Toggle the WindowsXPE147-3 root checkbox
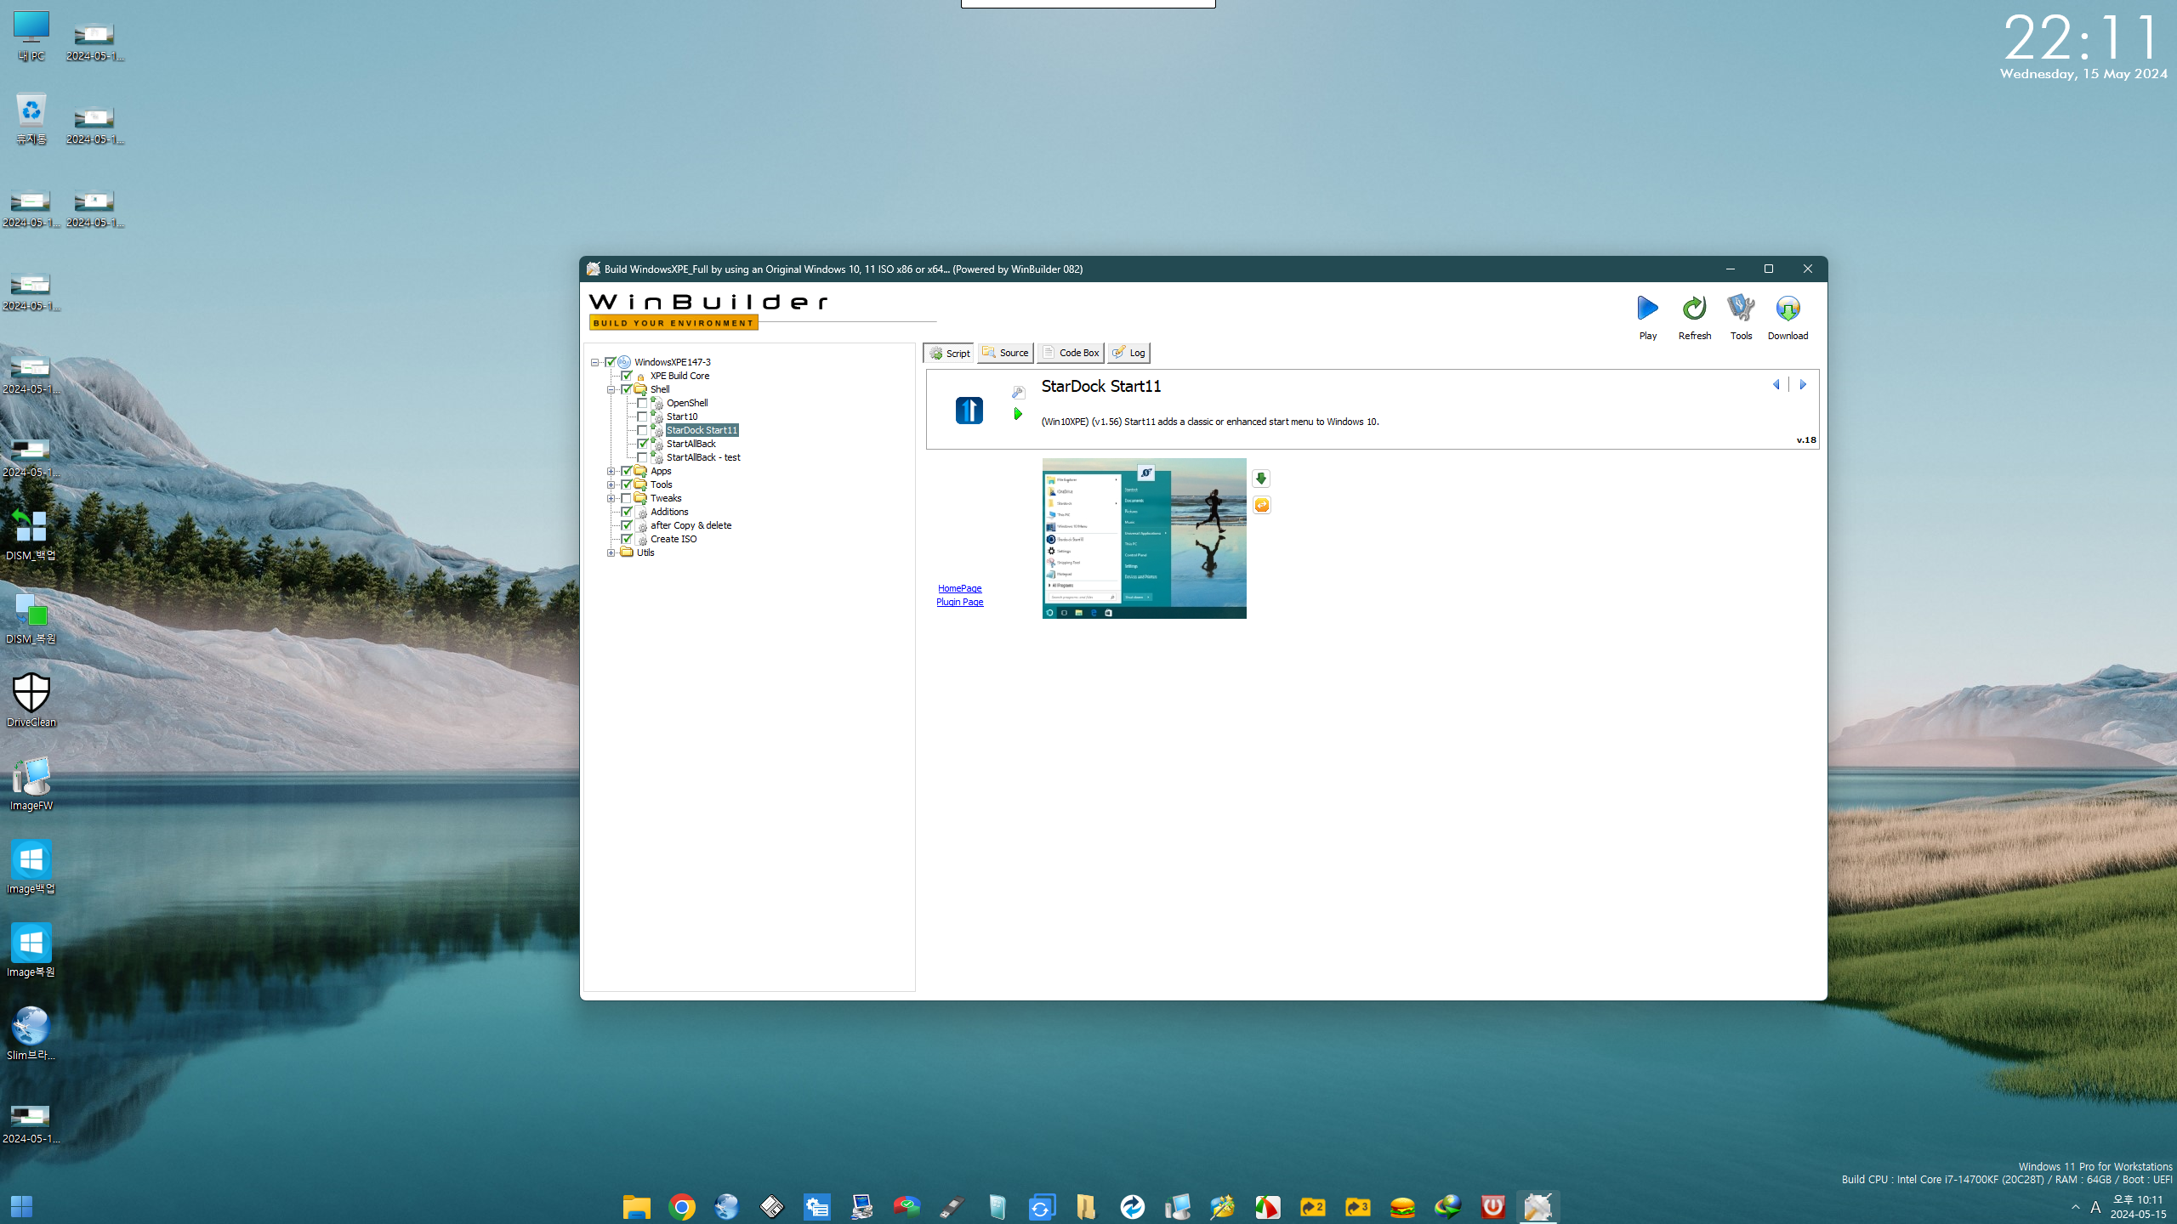The height and width of the screenshot is (1224, 2177). click(610, 362)
